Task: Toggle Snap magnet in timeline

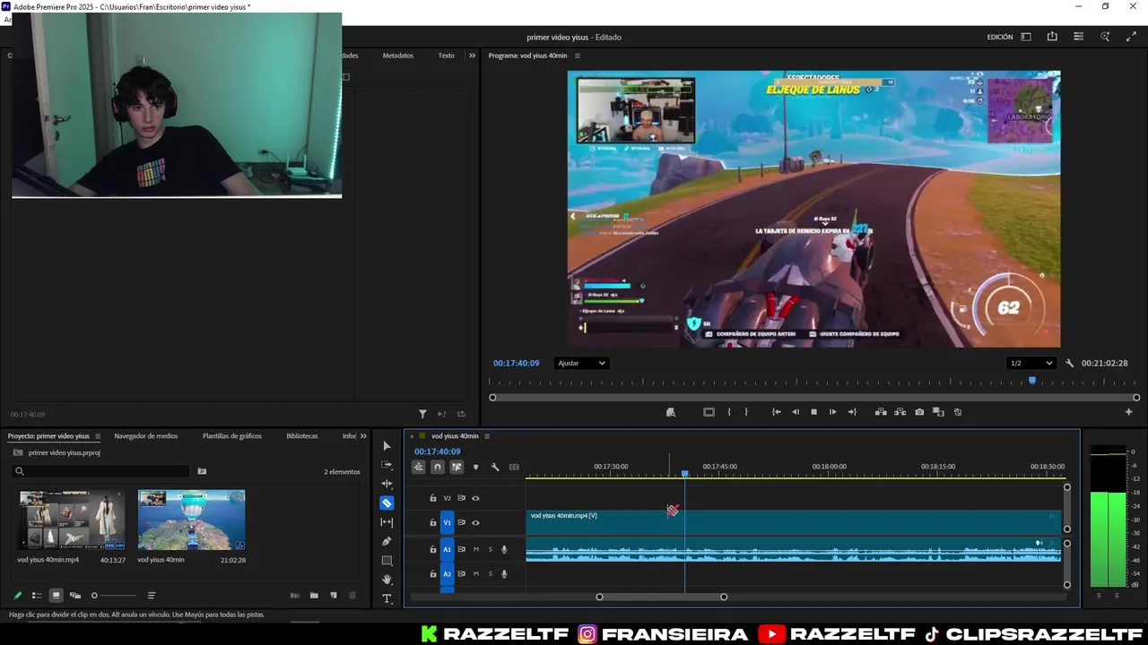Action: click(x=438, y=467)
